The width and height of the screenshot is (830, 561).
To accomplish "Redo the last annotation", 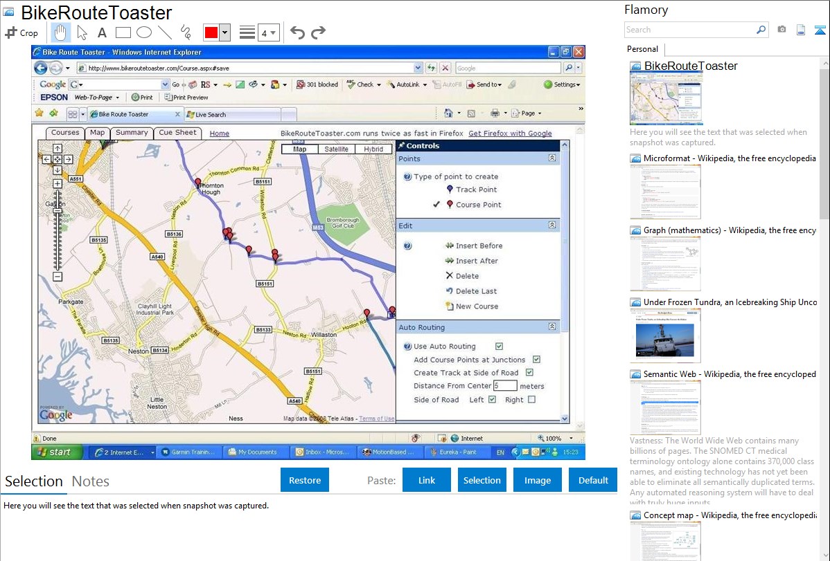I will tap(318, 33).
